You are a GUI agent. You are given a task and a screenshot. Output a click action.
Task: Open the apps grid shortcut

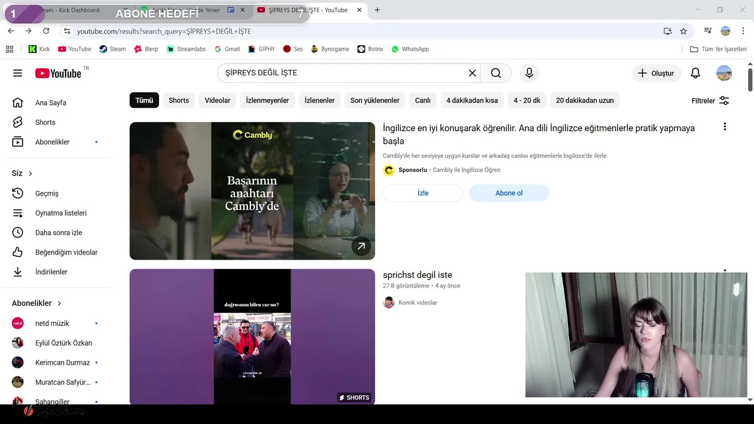click(9, 49)
